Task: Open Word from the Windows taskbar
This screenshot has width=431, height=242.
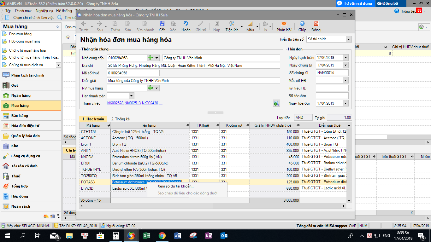Action: coord(177,236)
